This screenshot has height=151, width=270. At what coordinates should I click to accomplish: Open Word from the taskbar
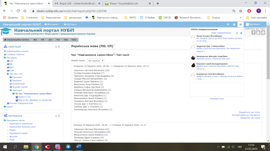(78, 147)
